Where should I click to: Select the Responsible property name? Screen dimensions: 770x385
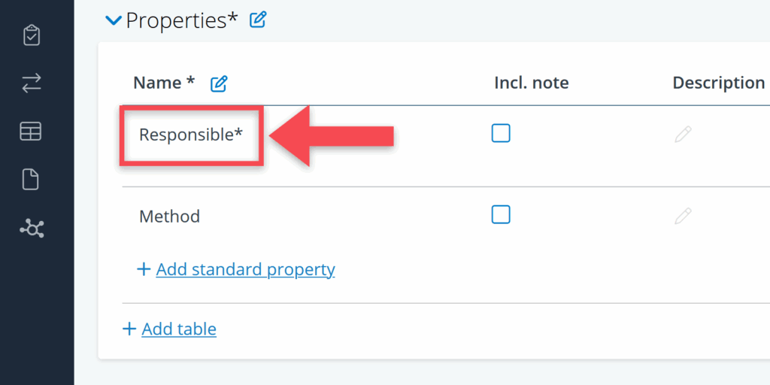pos(191,135)
